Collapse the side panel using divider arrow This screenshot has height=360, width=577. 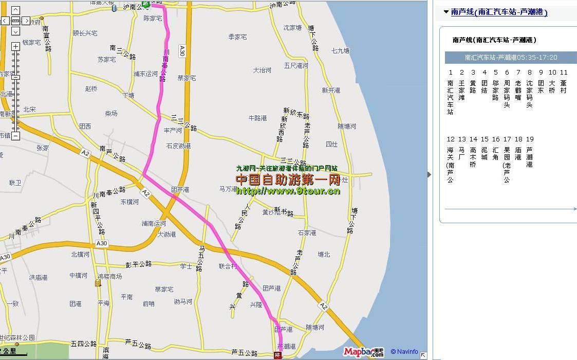(429, 174)
